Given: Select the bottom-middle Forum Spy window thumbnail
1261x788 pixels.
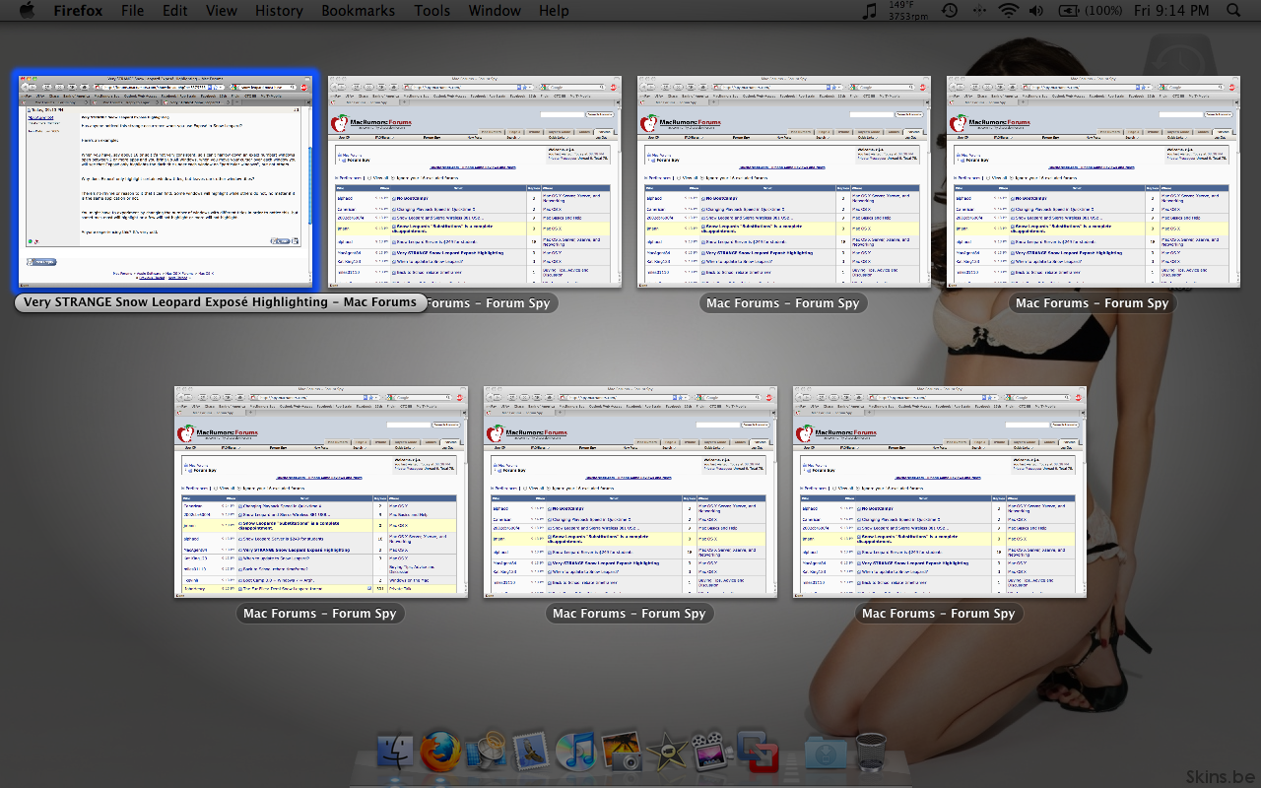Looking at the screenshot, I should (x=630, y=492).
